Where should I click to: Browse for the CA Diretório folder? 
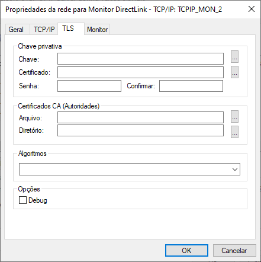pyautogui.click(x=234, y=132)
